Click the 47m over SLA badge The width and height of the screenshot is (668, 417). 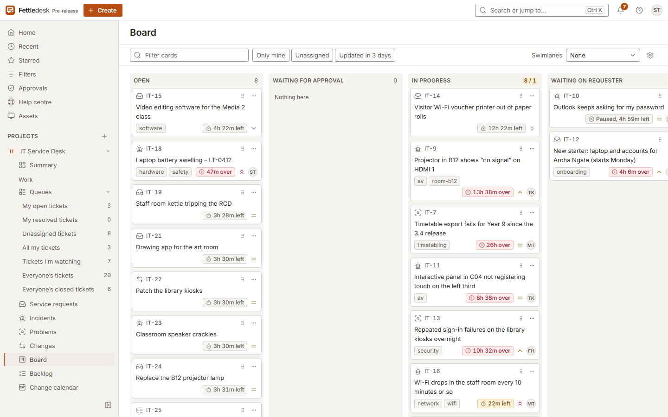[x=215, y=172]
